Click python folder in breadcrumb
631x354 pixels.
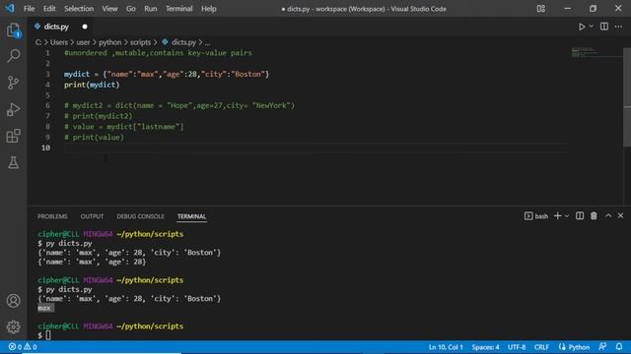click(109, 42)
